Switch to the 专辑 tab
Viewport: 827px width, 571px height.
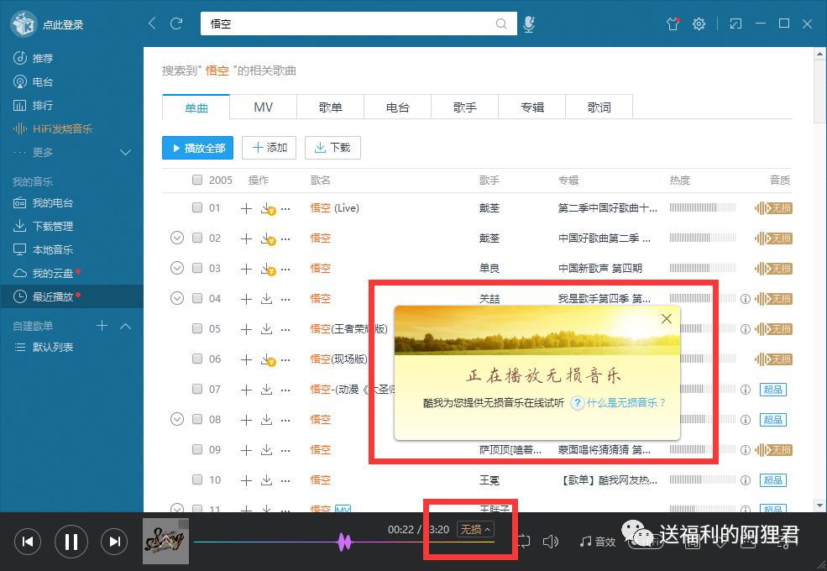(x=532, y=107)
